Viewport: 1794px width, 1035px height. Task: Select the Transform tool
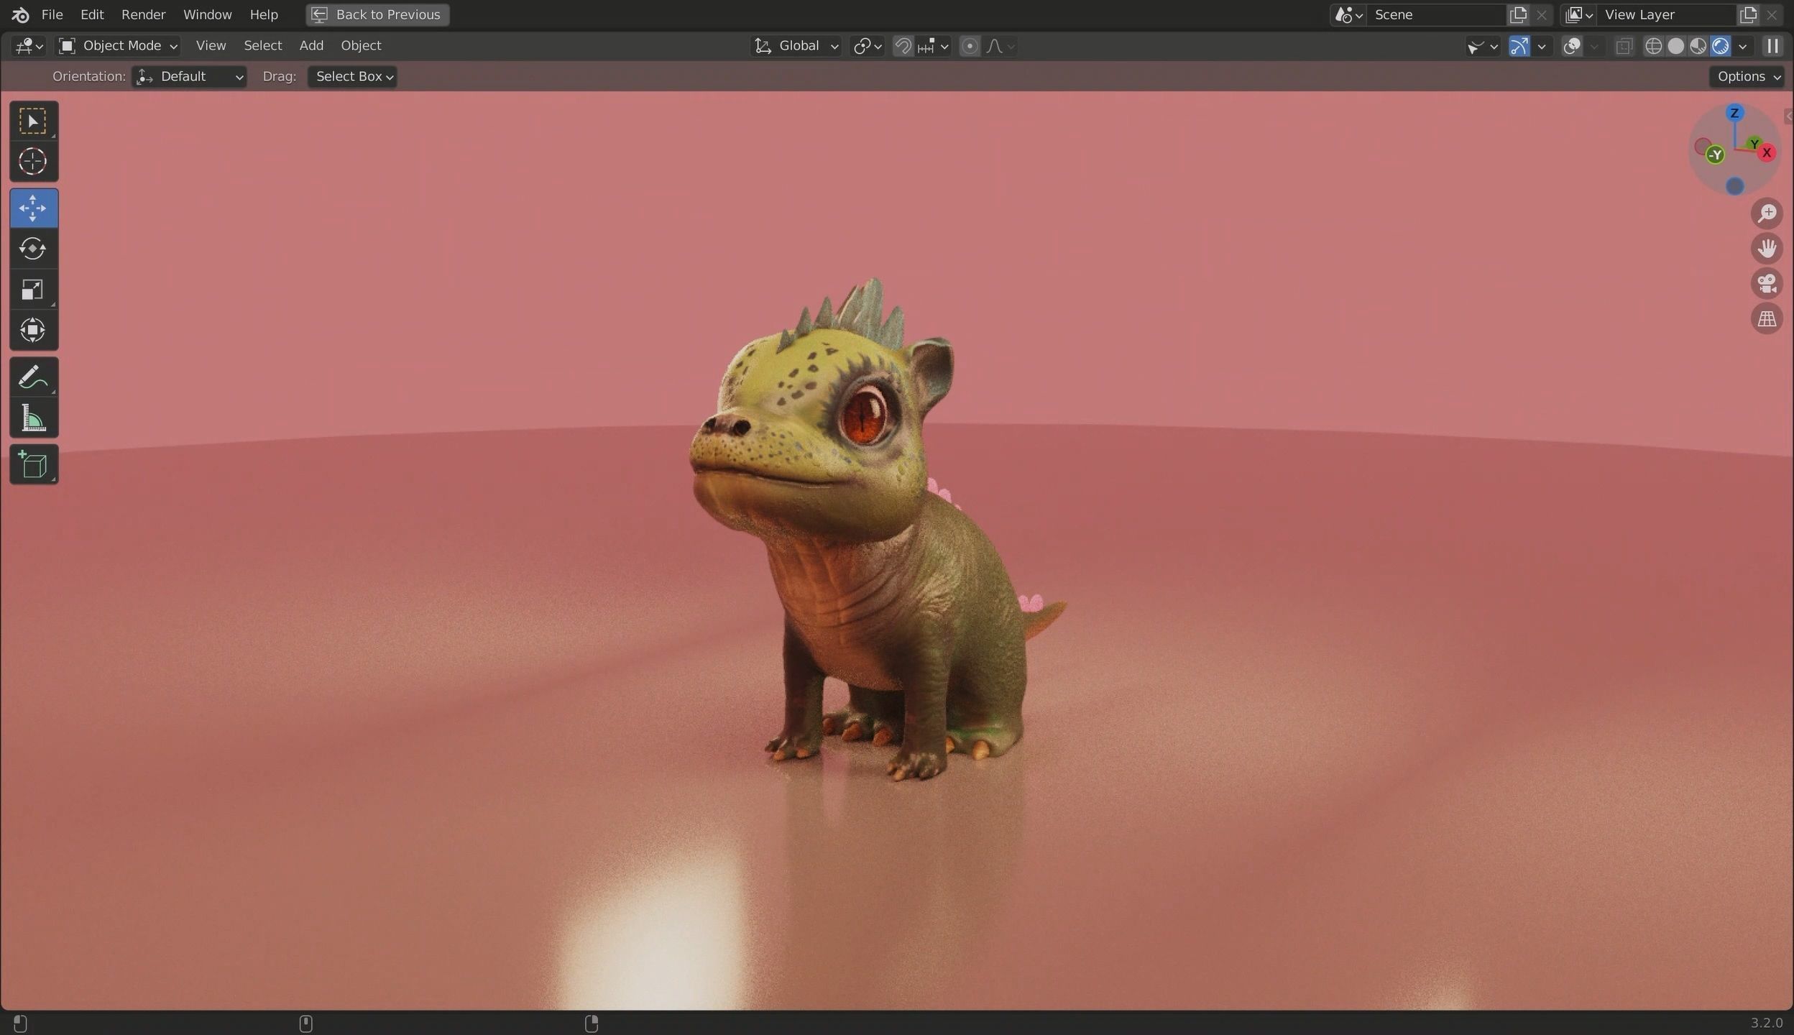pos(33,331)
